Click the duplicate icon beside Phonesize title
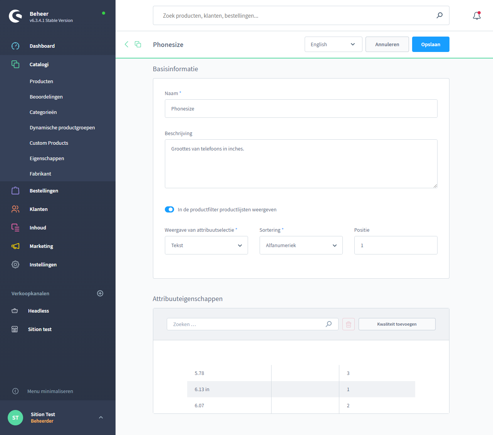493x435 pixels. pyautogui.click(x=138, y=44)
